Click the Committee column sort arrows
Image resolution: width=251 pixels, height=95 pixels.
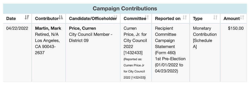[147, 17]
